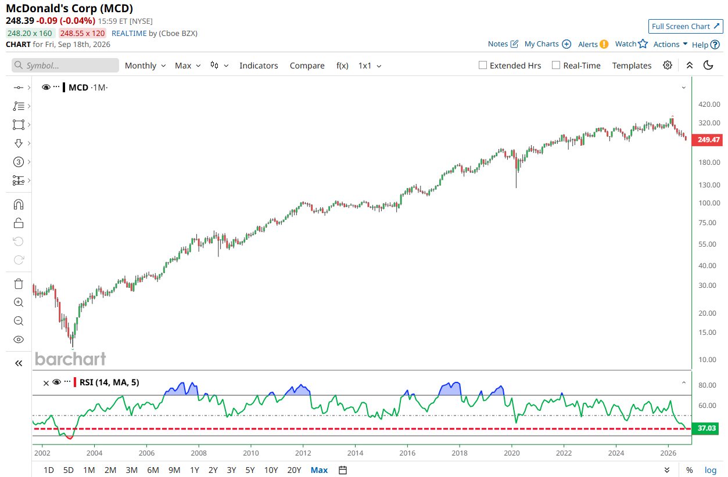Collapse the MCD price pane chevron
Viewport: 728px width, 477px height.
pos(684,88)
